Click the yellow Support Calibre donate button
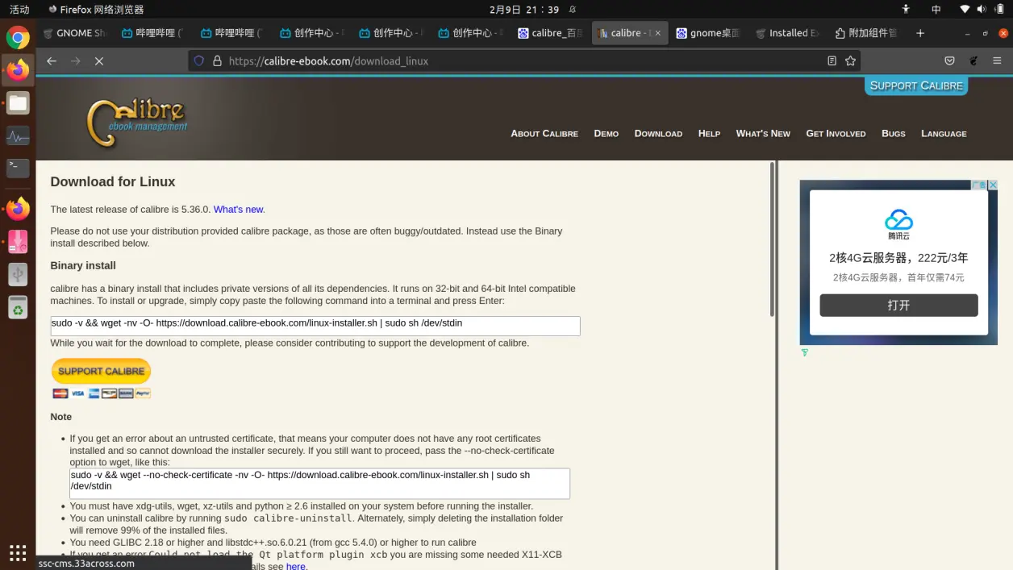This screenshot has height=570, width=1013. [102, 371]
